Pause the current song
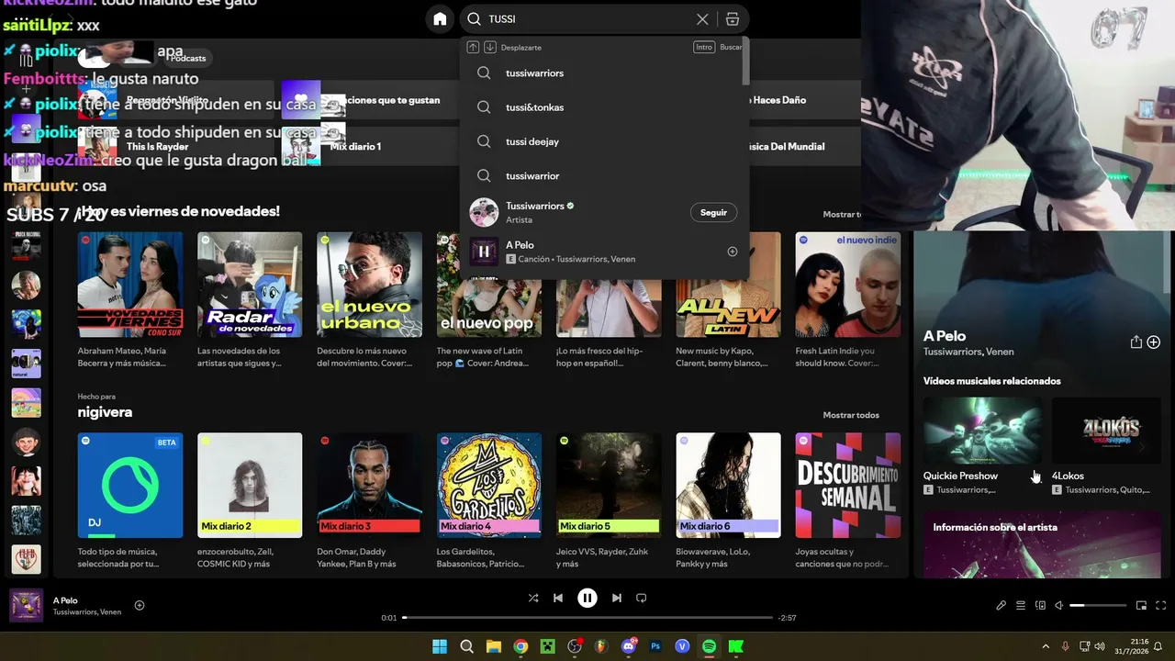 tap(587, 598)
